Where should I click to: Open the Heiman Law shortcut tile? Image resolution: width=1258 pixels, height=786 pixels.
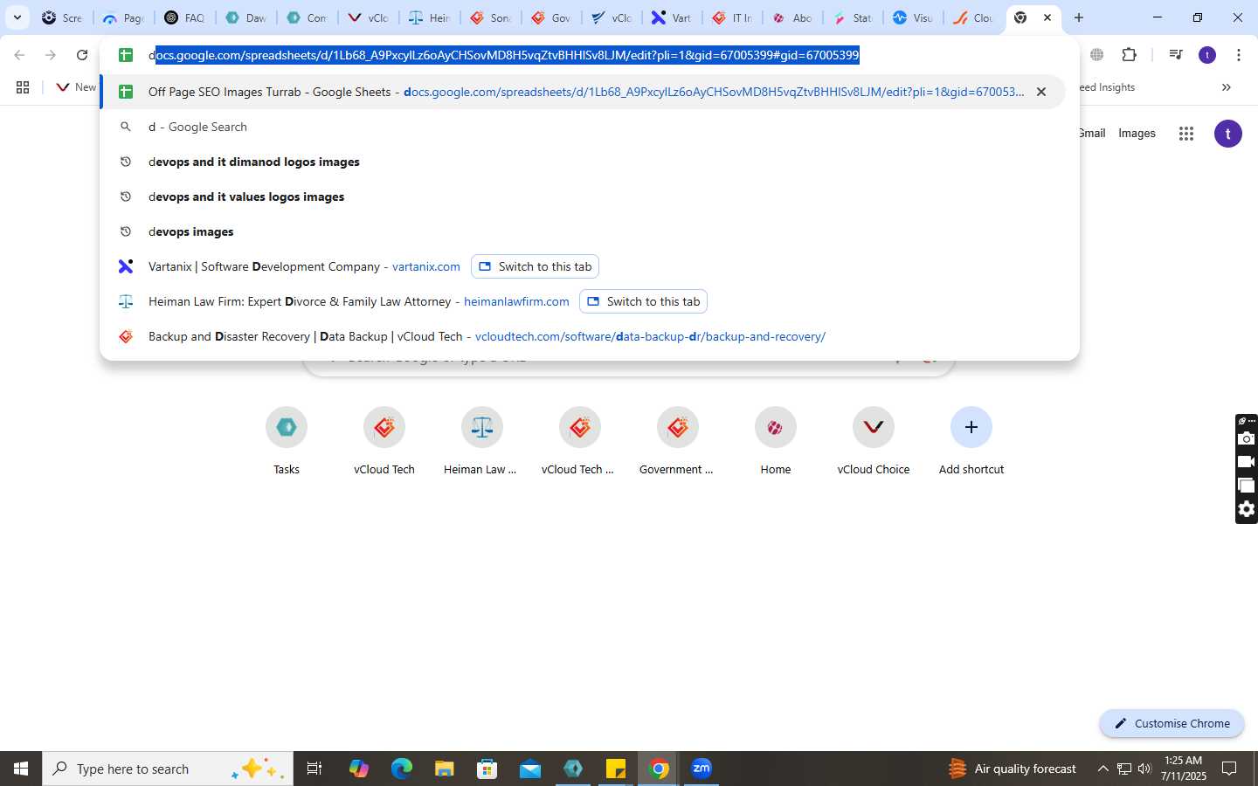[x=482, y=442]
